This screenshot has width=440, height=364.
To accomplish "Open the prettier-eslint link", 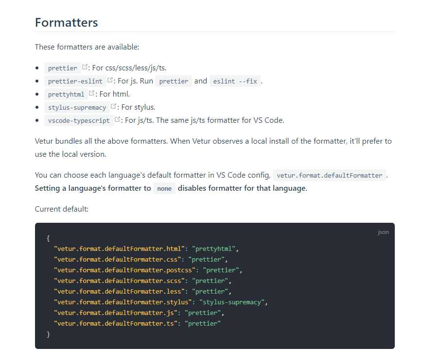I will pyautogui.click(x=75, y=81).
